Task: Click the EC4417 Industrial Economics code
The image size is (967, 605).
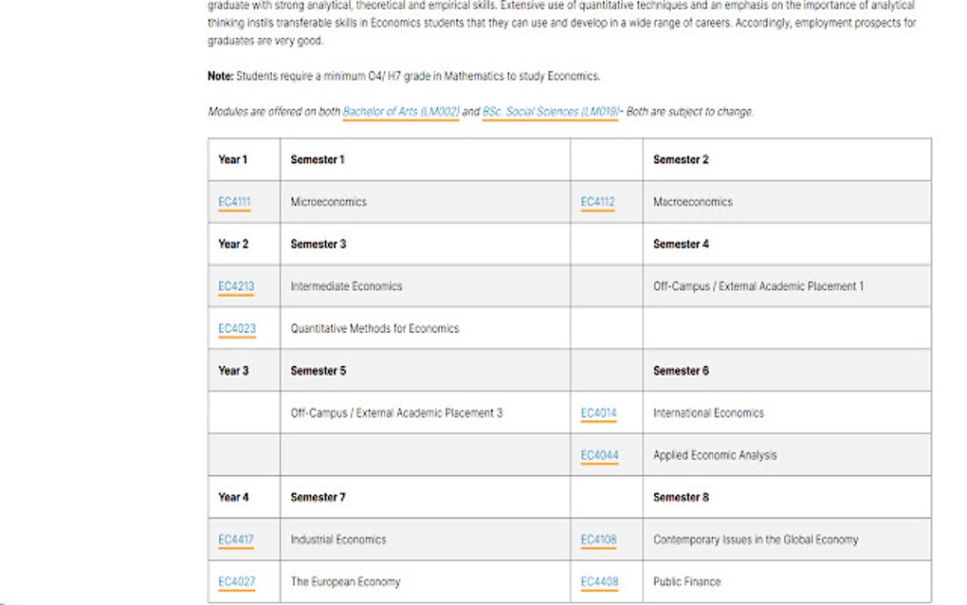Action: pos(236,540)
